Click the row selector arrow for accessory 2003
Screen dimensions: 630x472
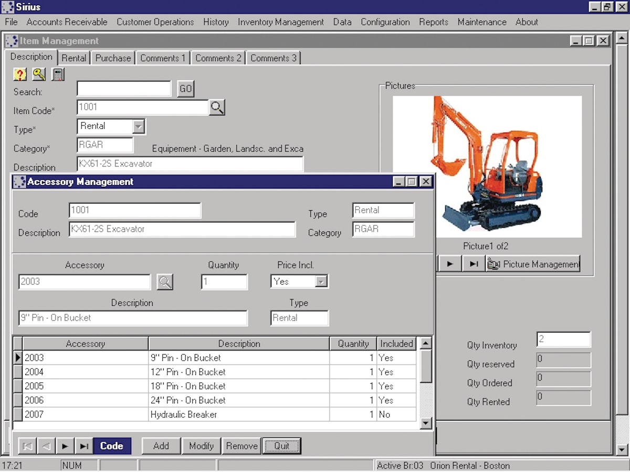click(x=17, y=358)
